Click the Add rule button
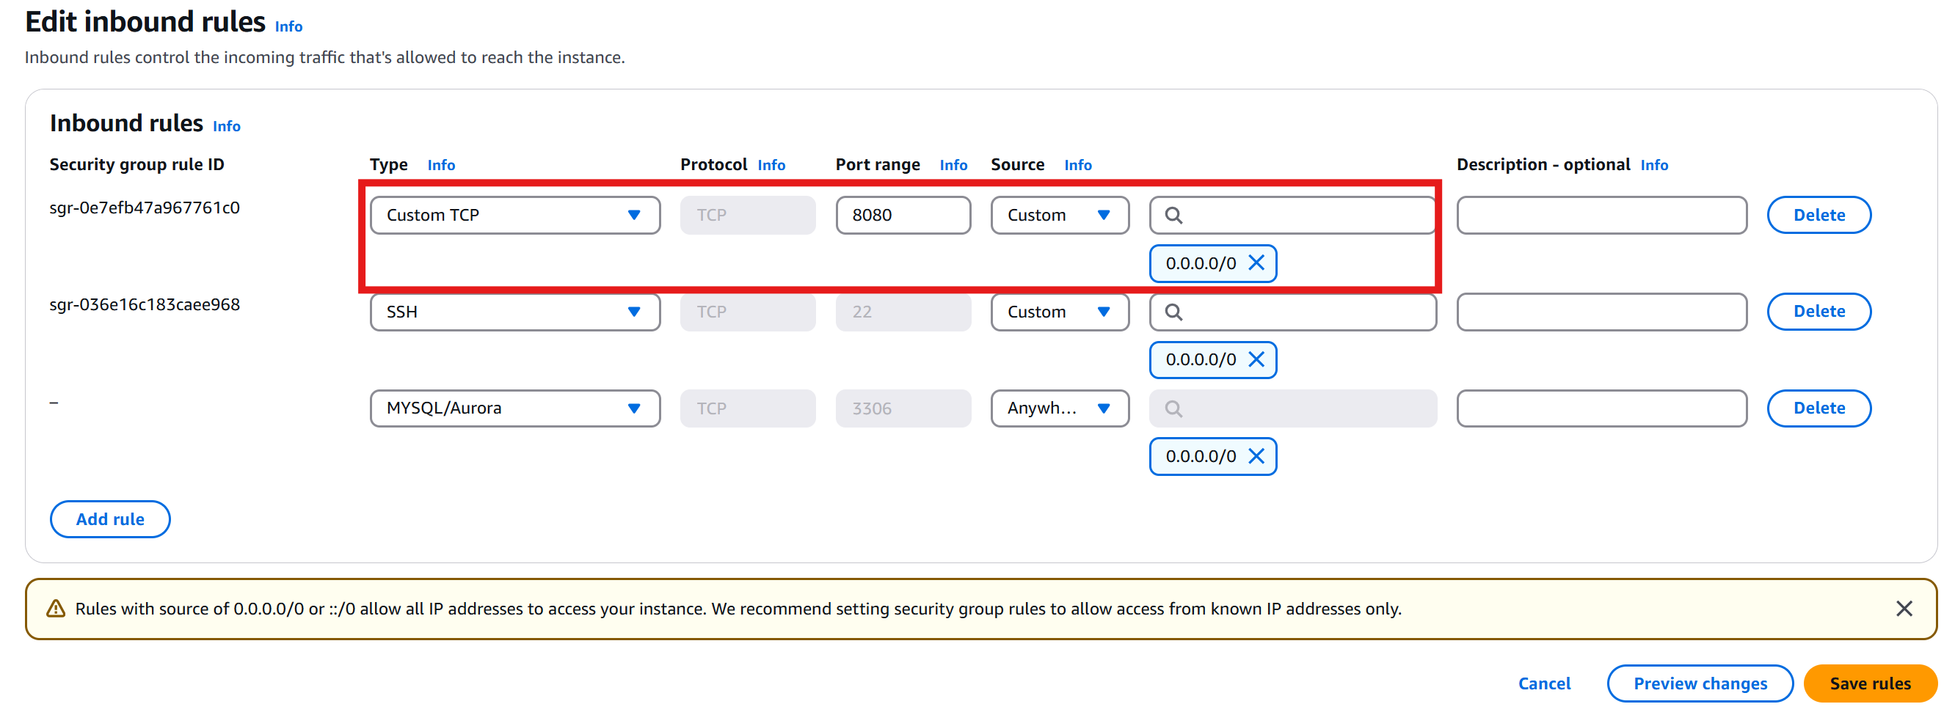This screenshot has width=1955, height=715. (110, 519)
